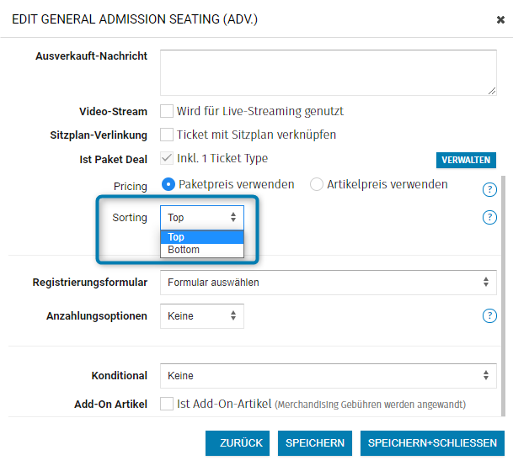The image size is (513, 471).
Task: Choose Top in Sorting list
Action: pos(202,237)
